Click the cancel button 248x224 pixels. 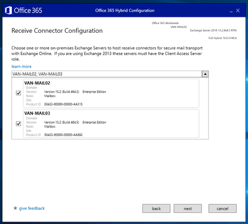(x=223, y=209)
